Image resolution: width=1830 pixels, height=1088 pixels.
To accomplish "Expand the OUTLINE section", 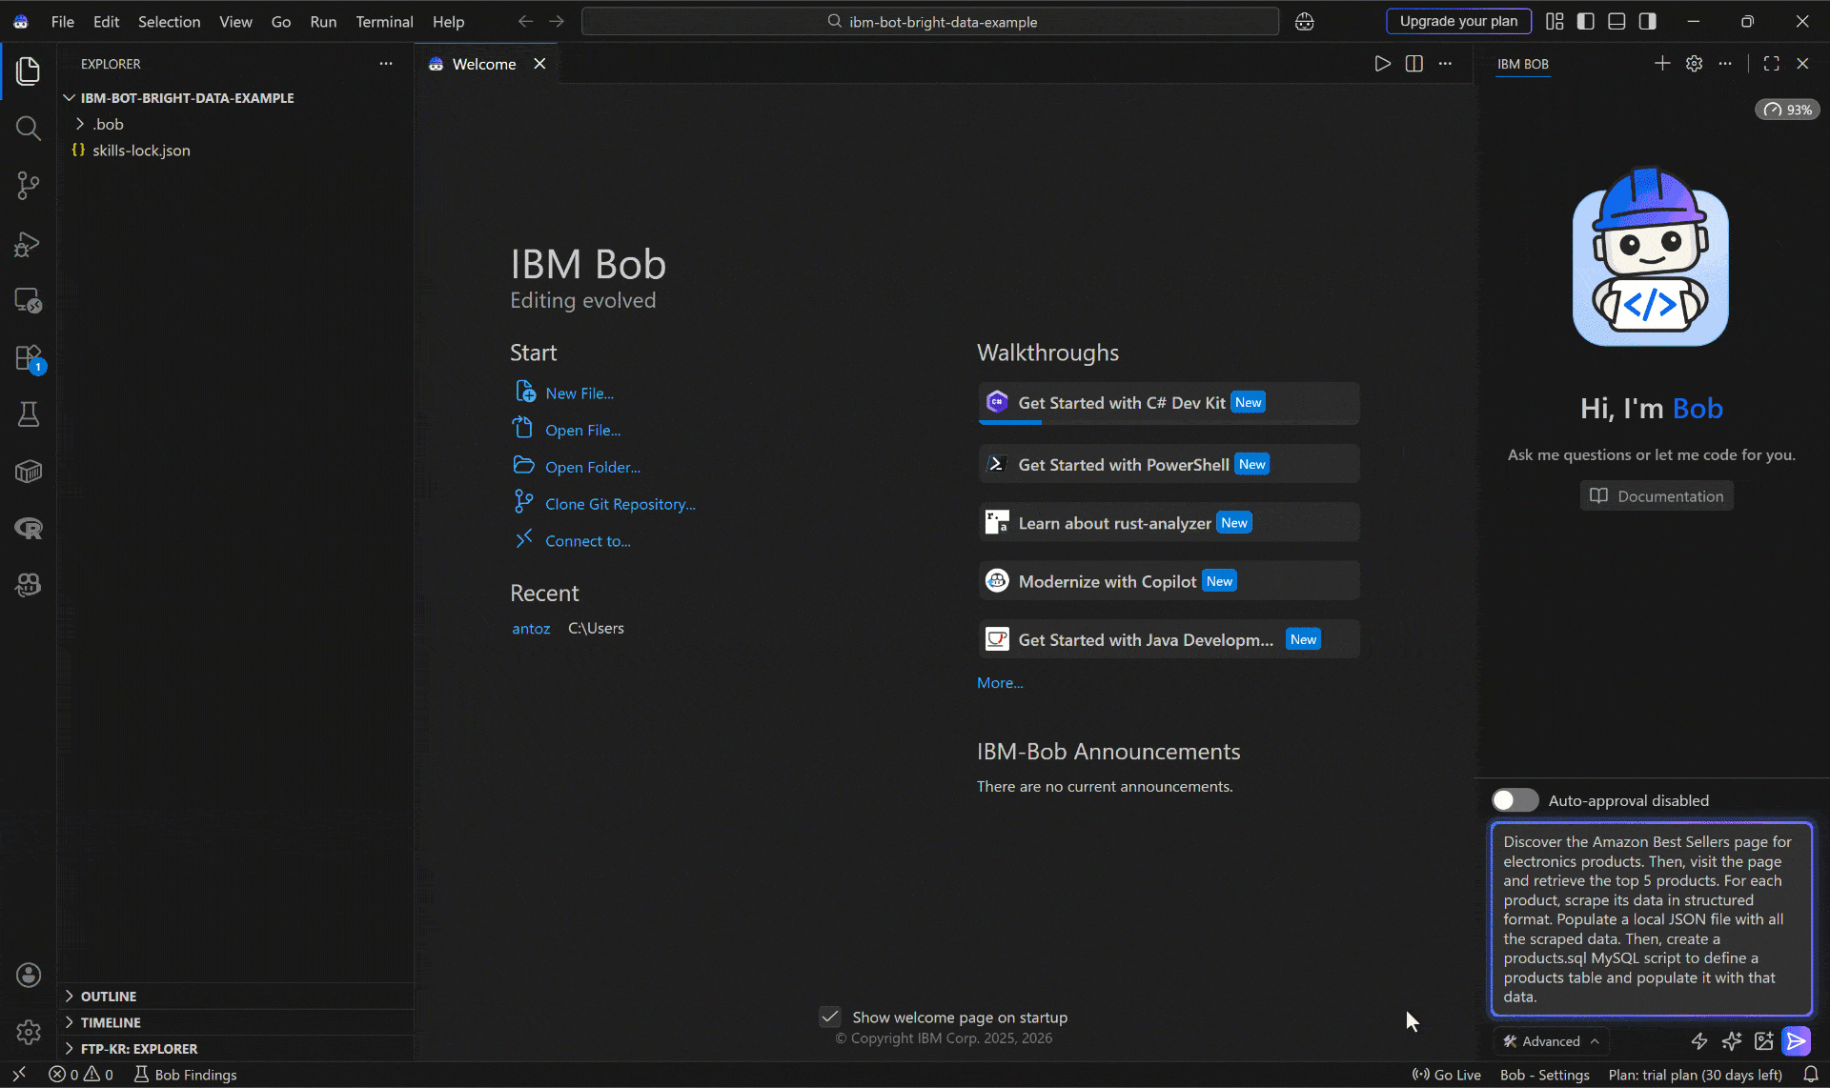I will [108, 997].
